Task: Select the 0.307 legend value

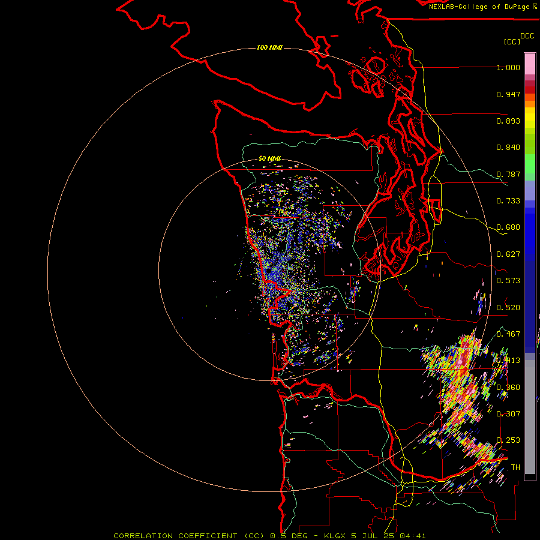Action: point(508,414)
